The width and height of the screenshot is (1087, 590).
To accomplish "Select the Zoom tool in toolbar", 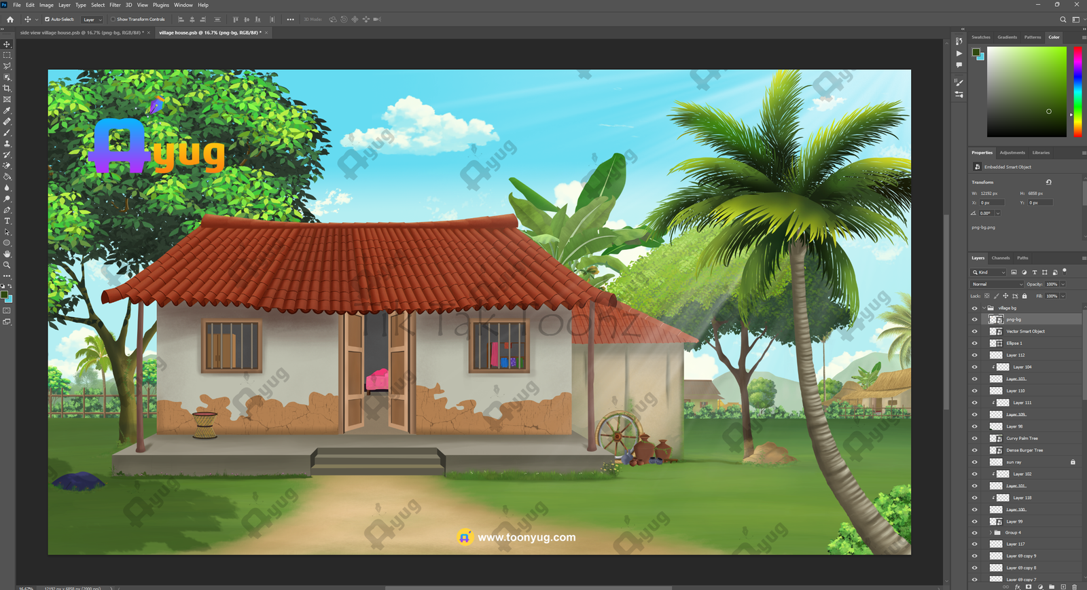I will (x=7, y=265).
